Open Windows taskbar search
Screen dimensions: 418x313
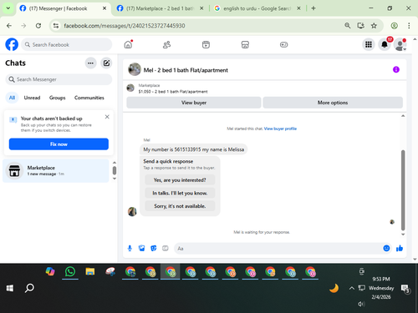point(29,288)
